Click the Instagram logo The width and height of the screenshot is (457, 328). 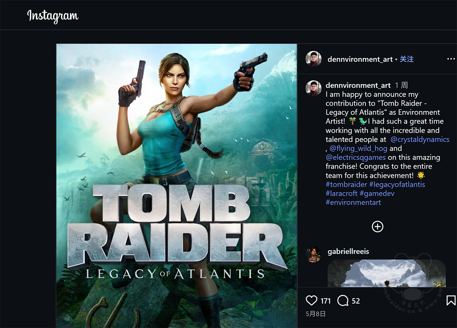53,16
